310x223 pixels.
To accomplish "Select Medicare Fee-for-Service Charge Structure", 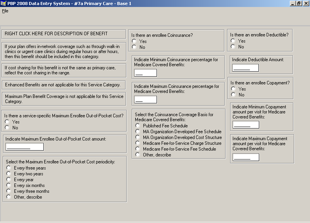I will point(138,143).
